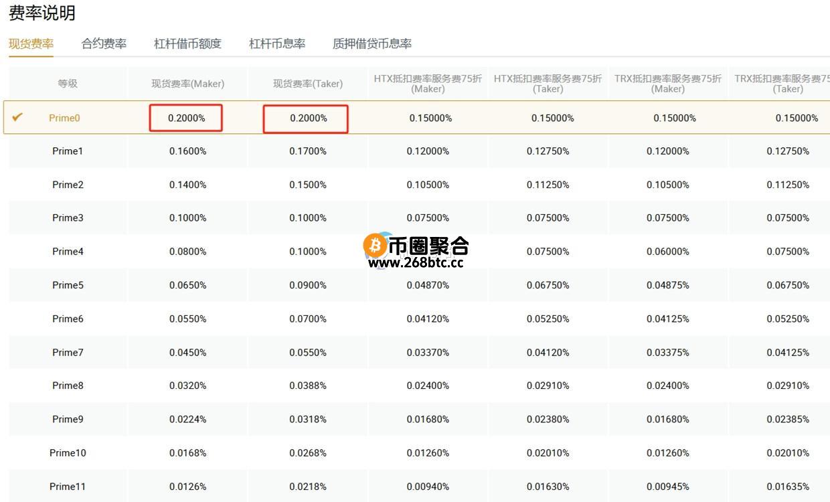This screenshot has width=830, height=502.
Task: Click Prime5 TRX Maker value 0.04875%
Action: coord(668,285)
